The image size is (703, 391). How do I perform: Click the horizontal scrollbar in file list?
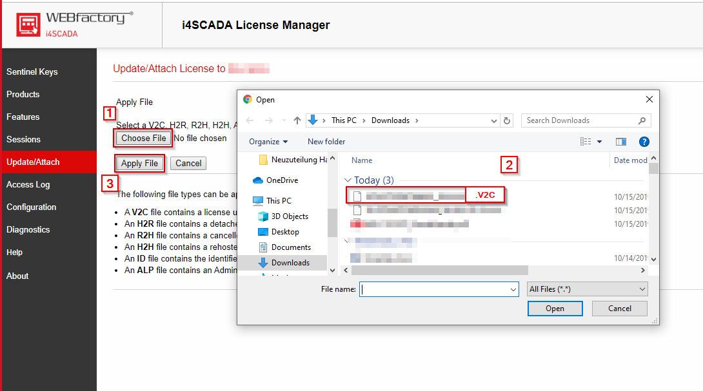coord(440,270)
